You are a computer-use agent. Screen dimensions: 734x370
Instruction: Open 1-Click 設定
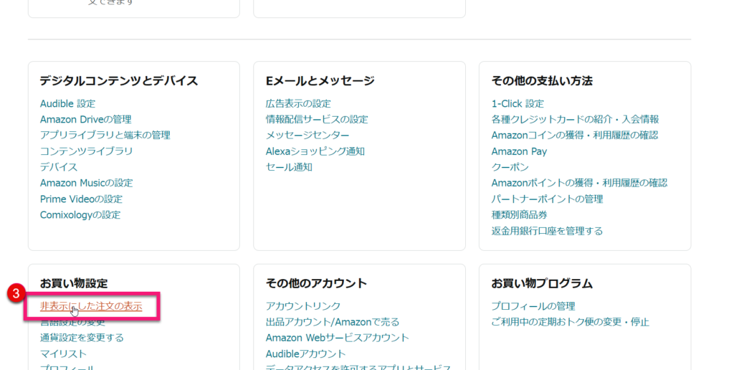(x=518, y=104)
